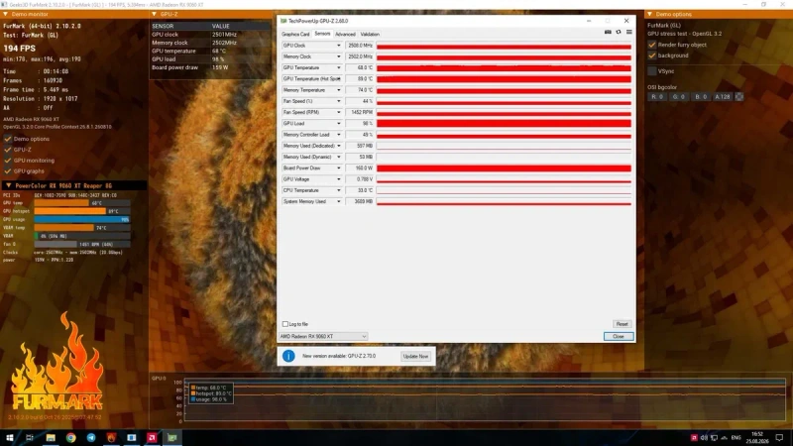Click the FurMark flame icon in taskbar
Image resolution: width=793 pixels, height=446 pixels.
tap(111, 438)
